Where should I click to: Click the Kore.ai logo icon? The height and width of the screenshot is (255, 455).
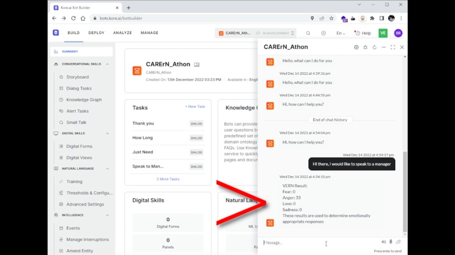56,33
